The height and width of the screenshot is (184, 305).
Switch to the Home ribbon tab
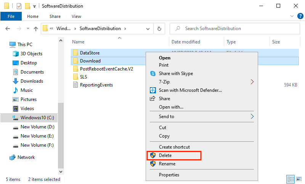[x=33, y=16]
